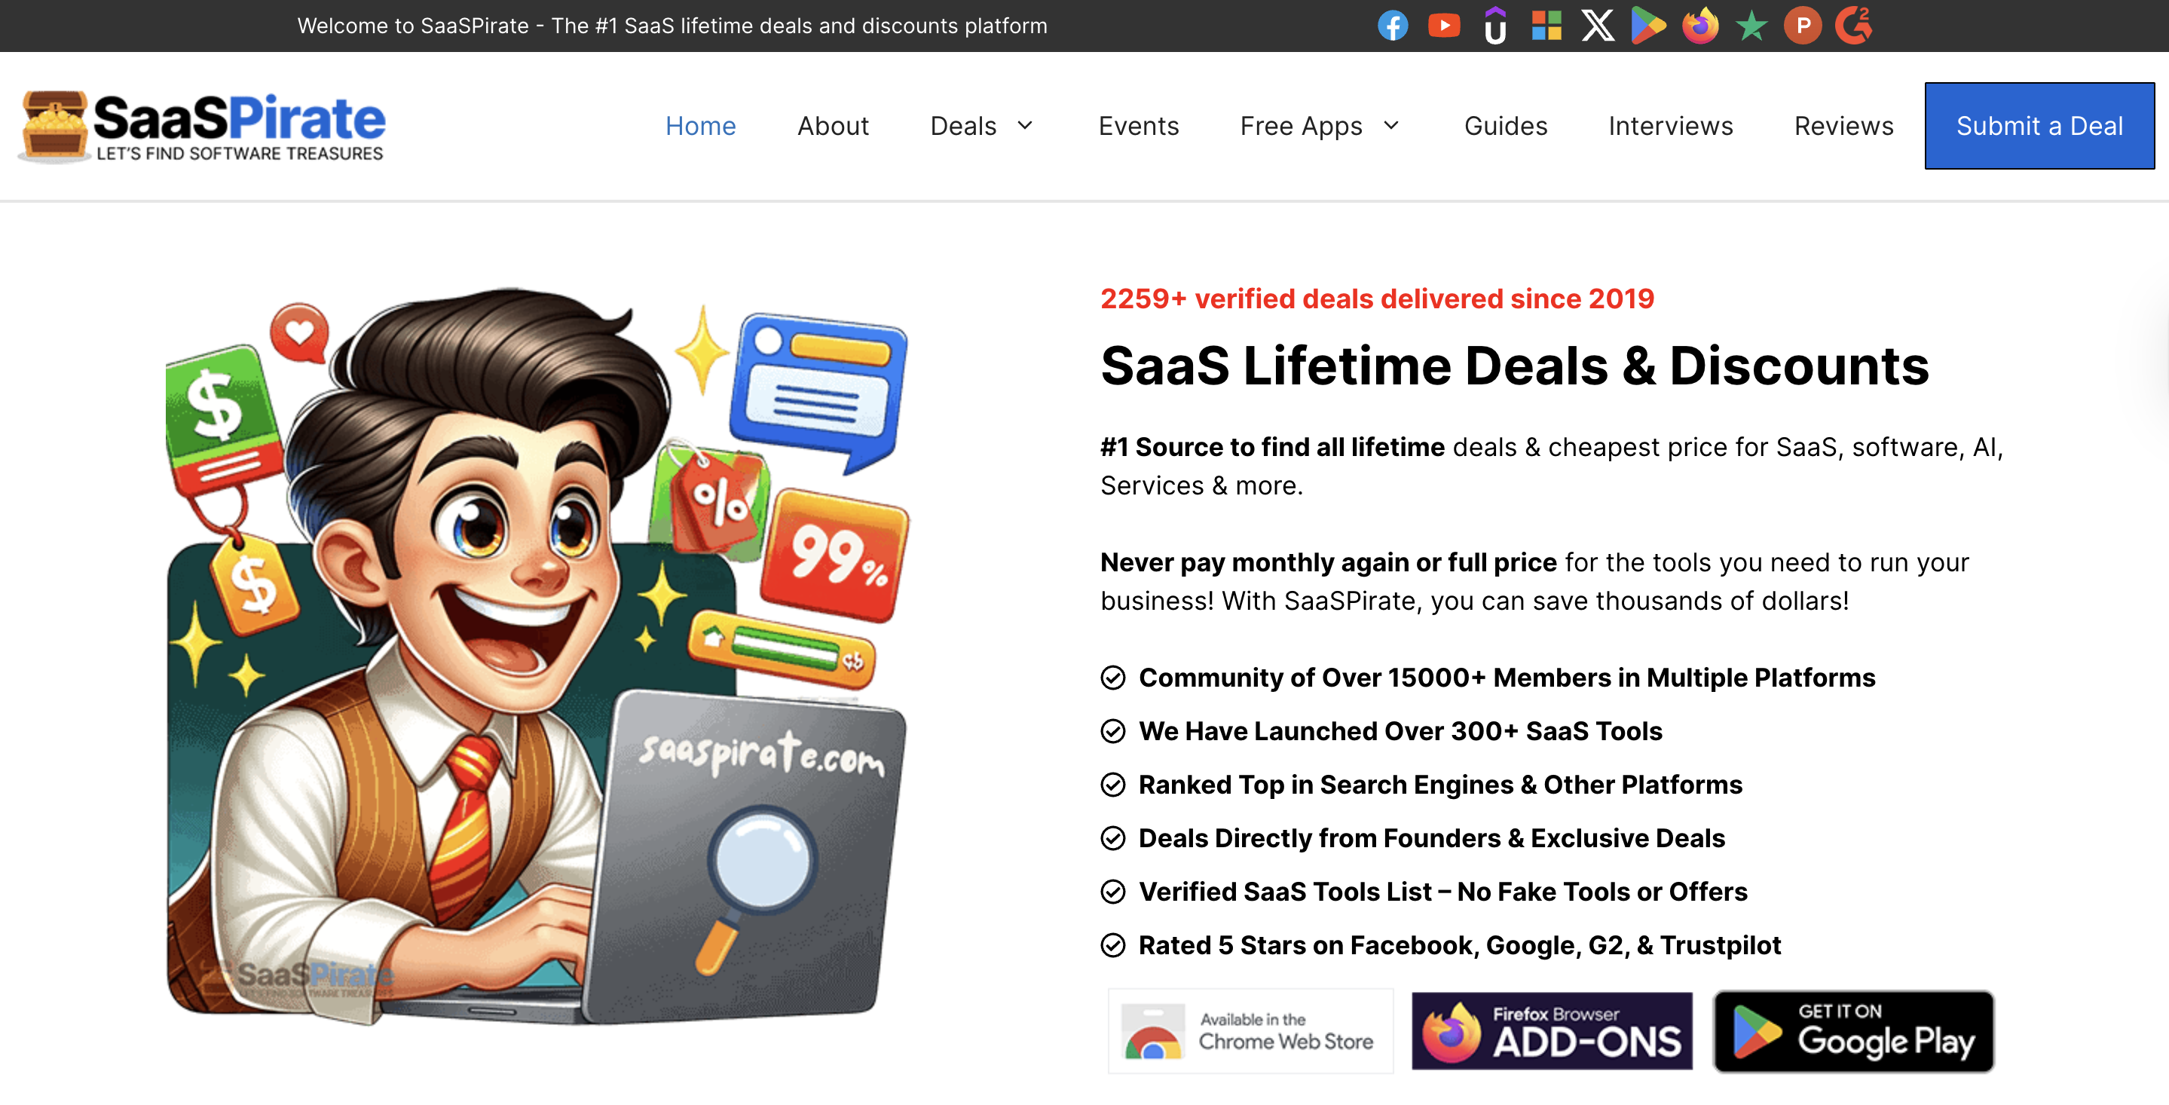Screen dimensions: 2169x1105
Task: Click the Google Play triangle icon in top bar
Action: click(1649, 26)
